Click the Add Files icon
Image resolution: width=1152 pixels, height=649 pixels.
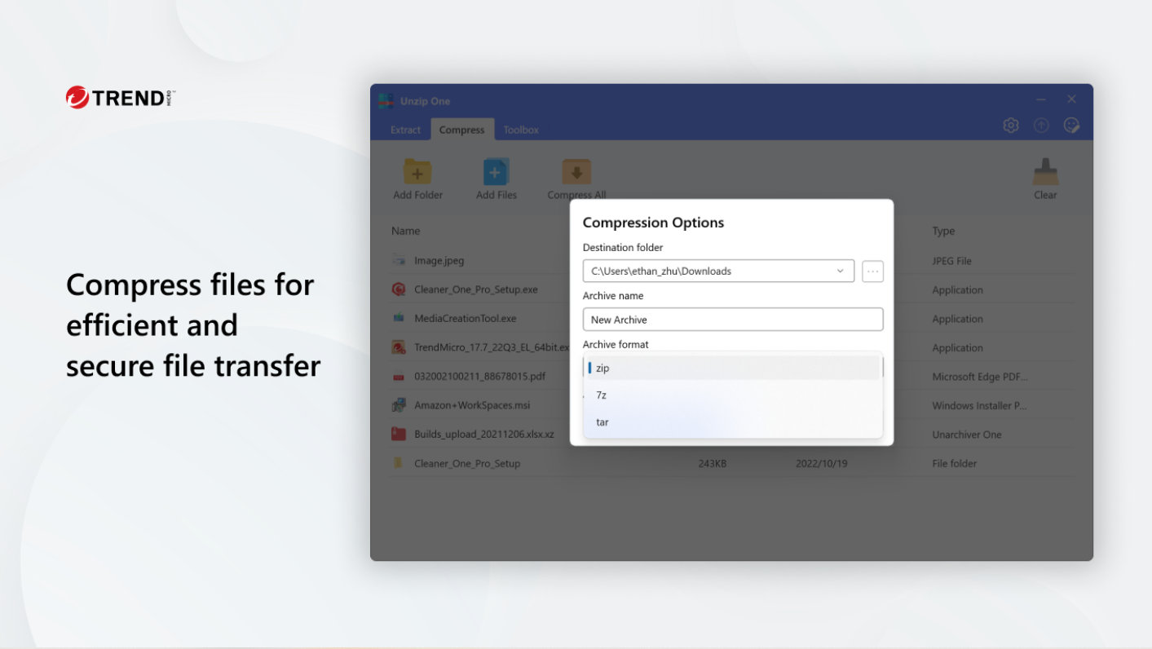pos(496,172)
